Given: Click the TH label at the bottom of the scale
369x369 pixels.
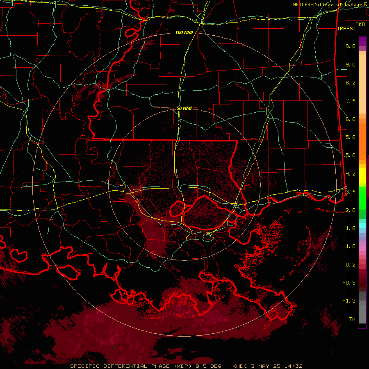Looking at the screenshot, I should click(352, 319).
